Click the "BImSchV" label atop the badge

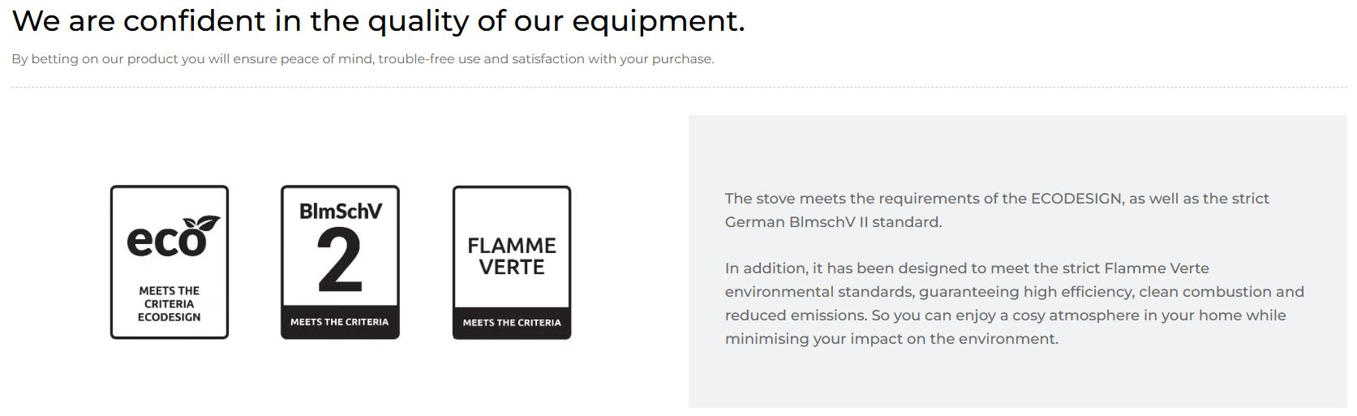click(x=340, y=211)
